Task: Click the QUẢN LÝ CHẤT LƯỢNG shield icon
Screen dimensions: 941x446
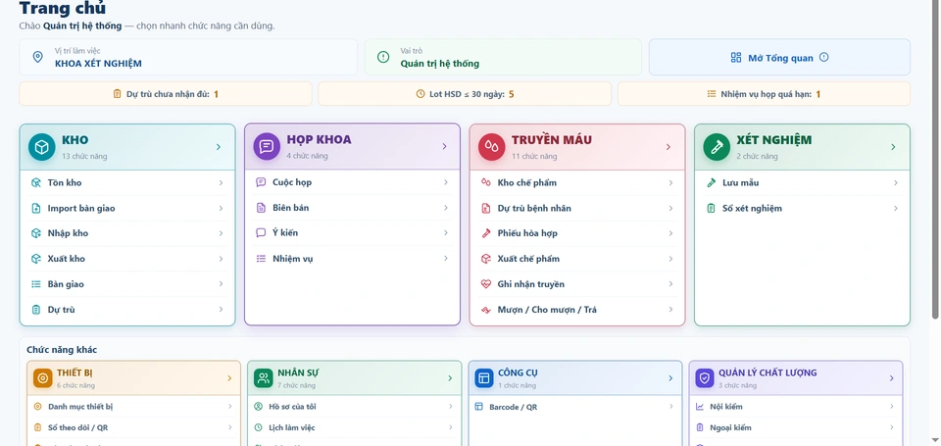Action: [705, 378]
